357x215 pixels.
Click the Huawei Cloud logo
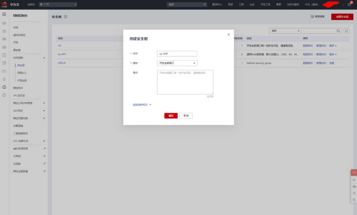(4, 4)
